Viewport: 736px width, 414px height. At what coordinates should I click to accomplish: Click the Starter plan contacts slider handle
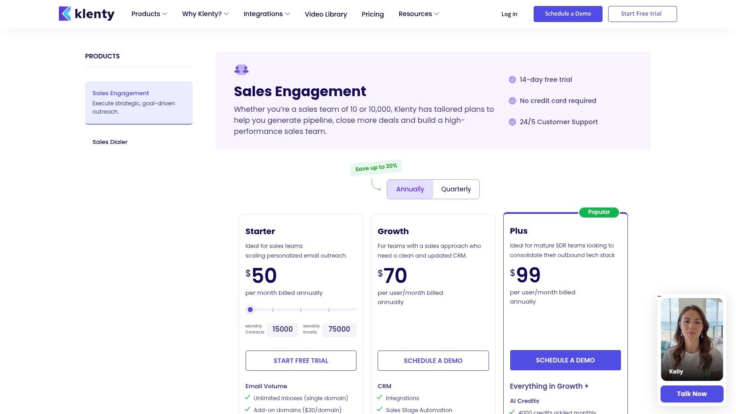[x=250, y=310]
